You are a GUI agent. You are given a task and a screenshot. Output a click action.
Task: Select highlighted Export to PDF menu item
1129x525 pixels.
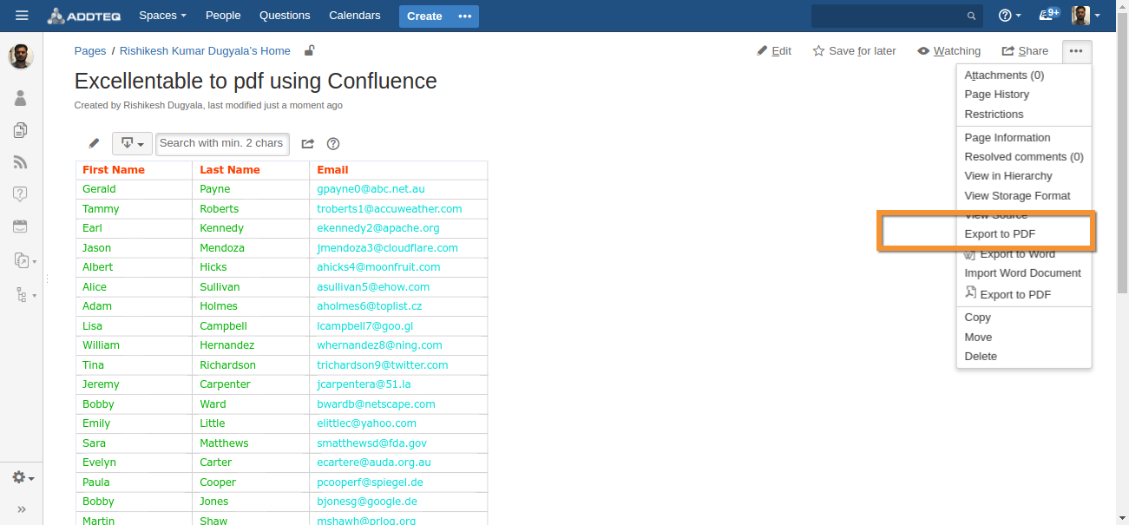pyautogui.click(x=1000, y=234)
